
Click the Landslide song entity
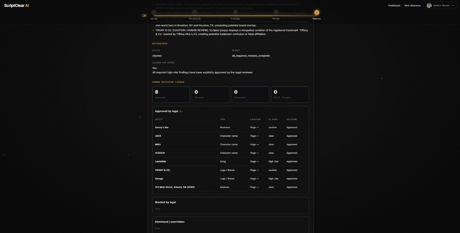(x=160, y=161)
